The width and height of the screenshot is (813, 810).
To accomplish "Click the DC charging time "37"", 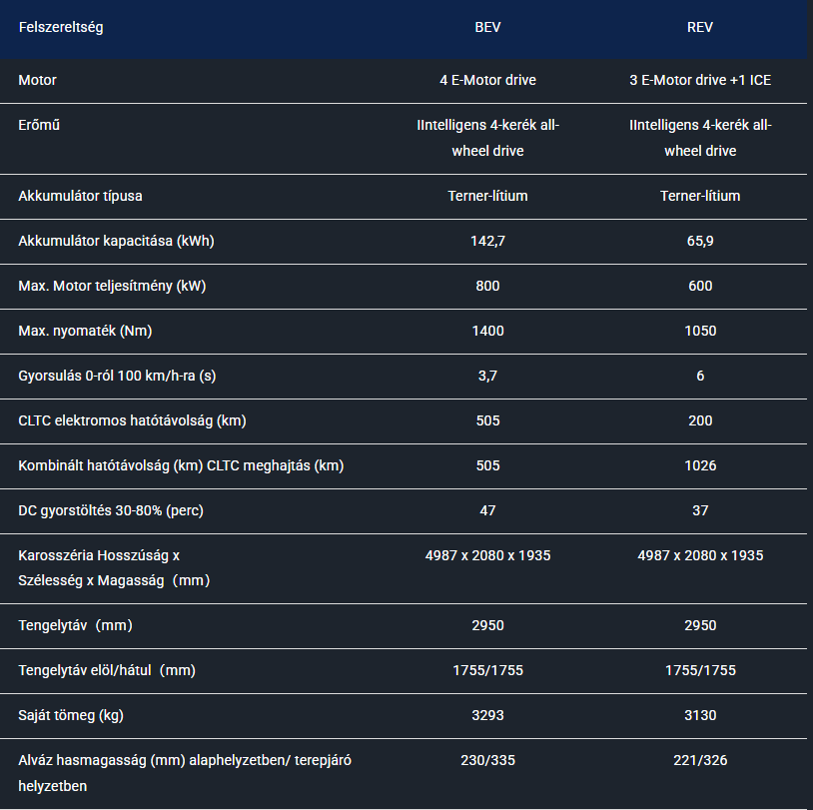I will (700, 510).
